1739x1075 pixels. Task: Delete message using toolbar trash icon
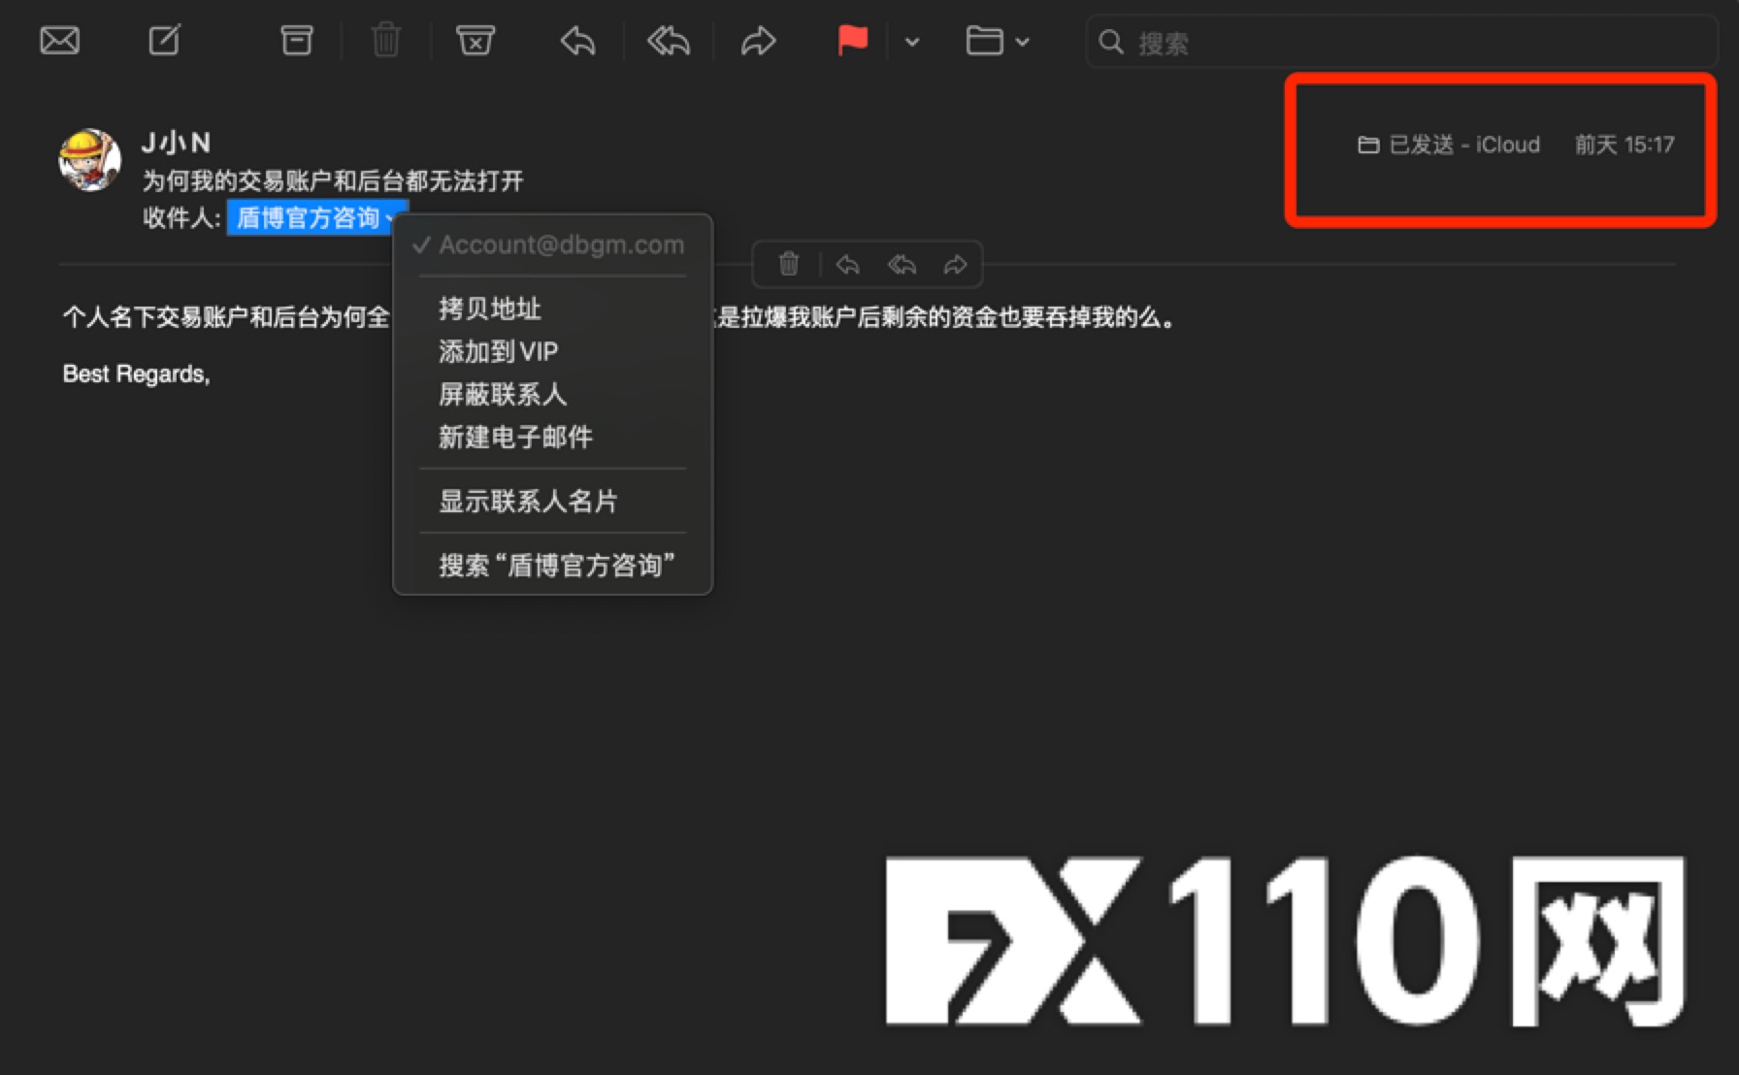pos(385,41)
